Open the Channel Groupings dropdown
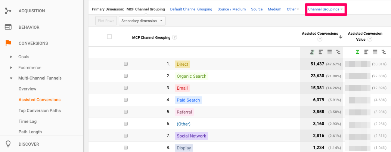This screenshot has width=391, height=152. point(326,9)
